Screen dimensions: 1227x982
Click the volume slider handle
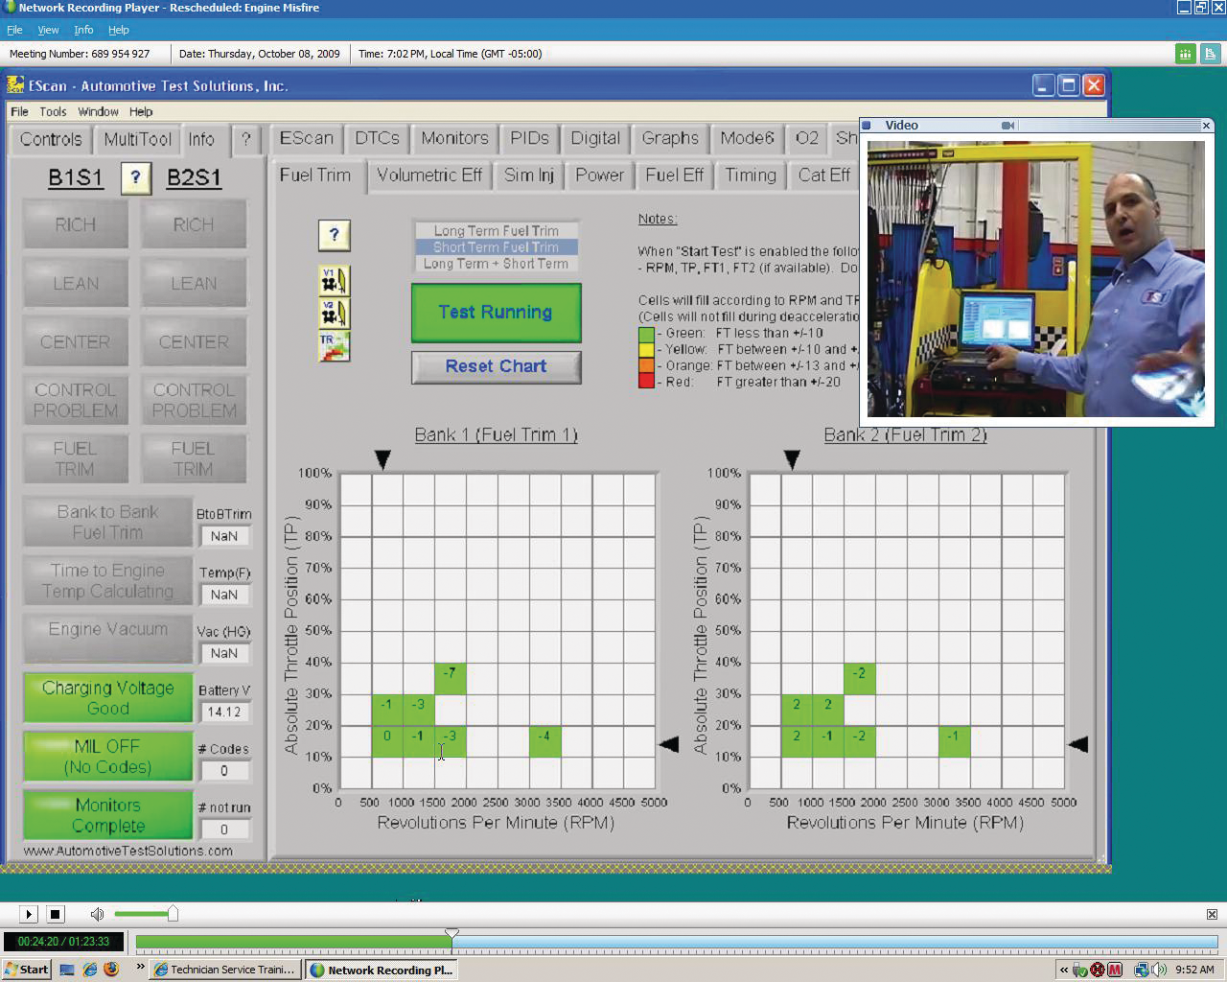pos(173,914)
